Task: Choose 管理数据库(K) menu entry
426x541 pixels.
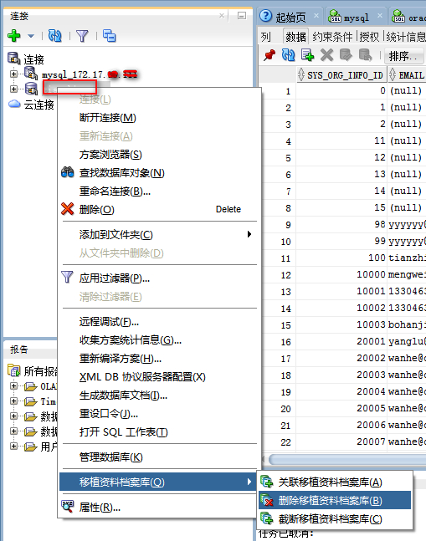Action: [110, 457]
